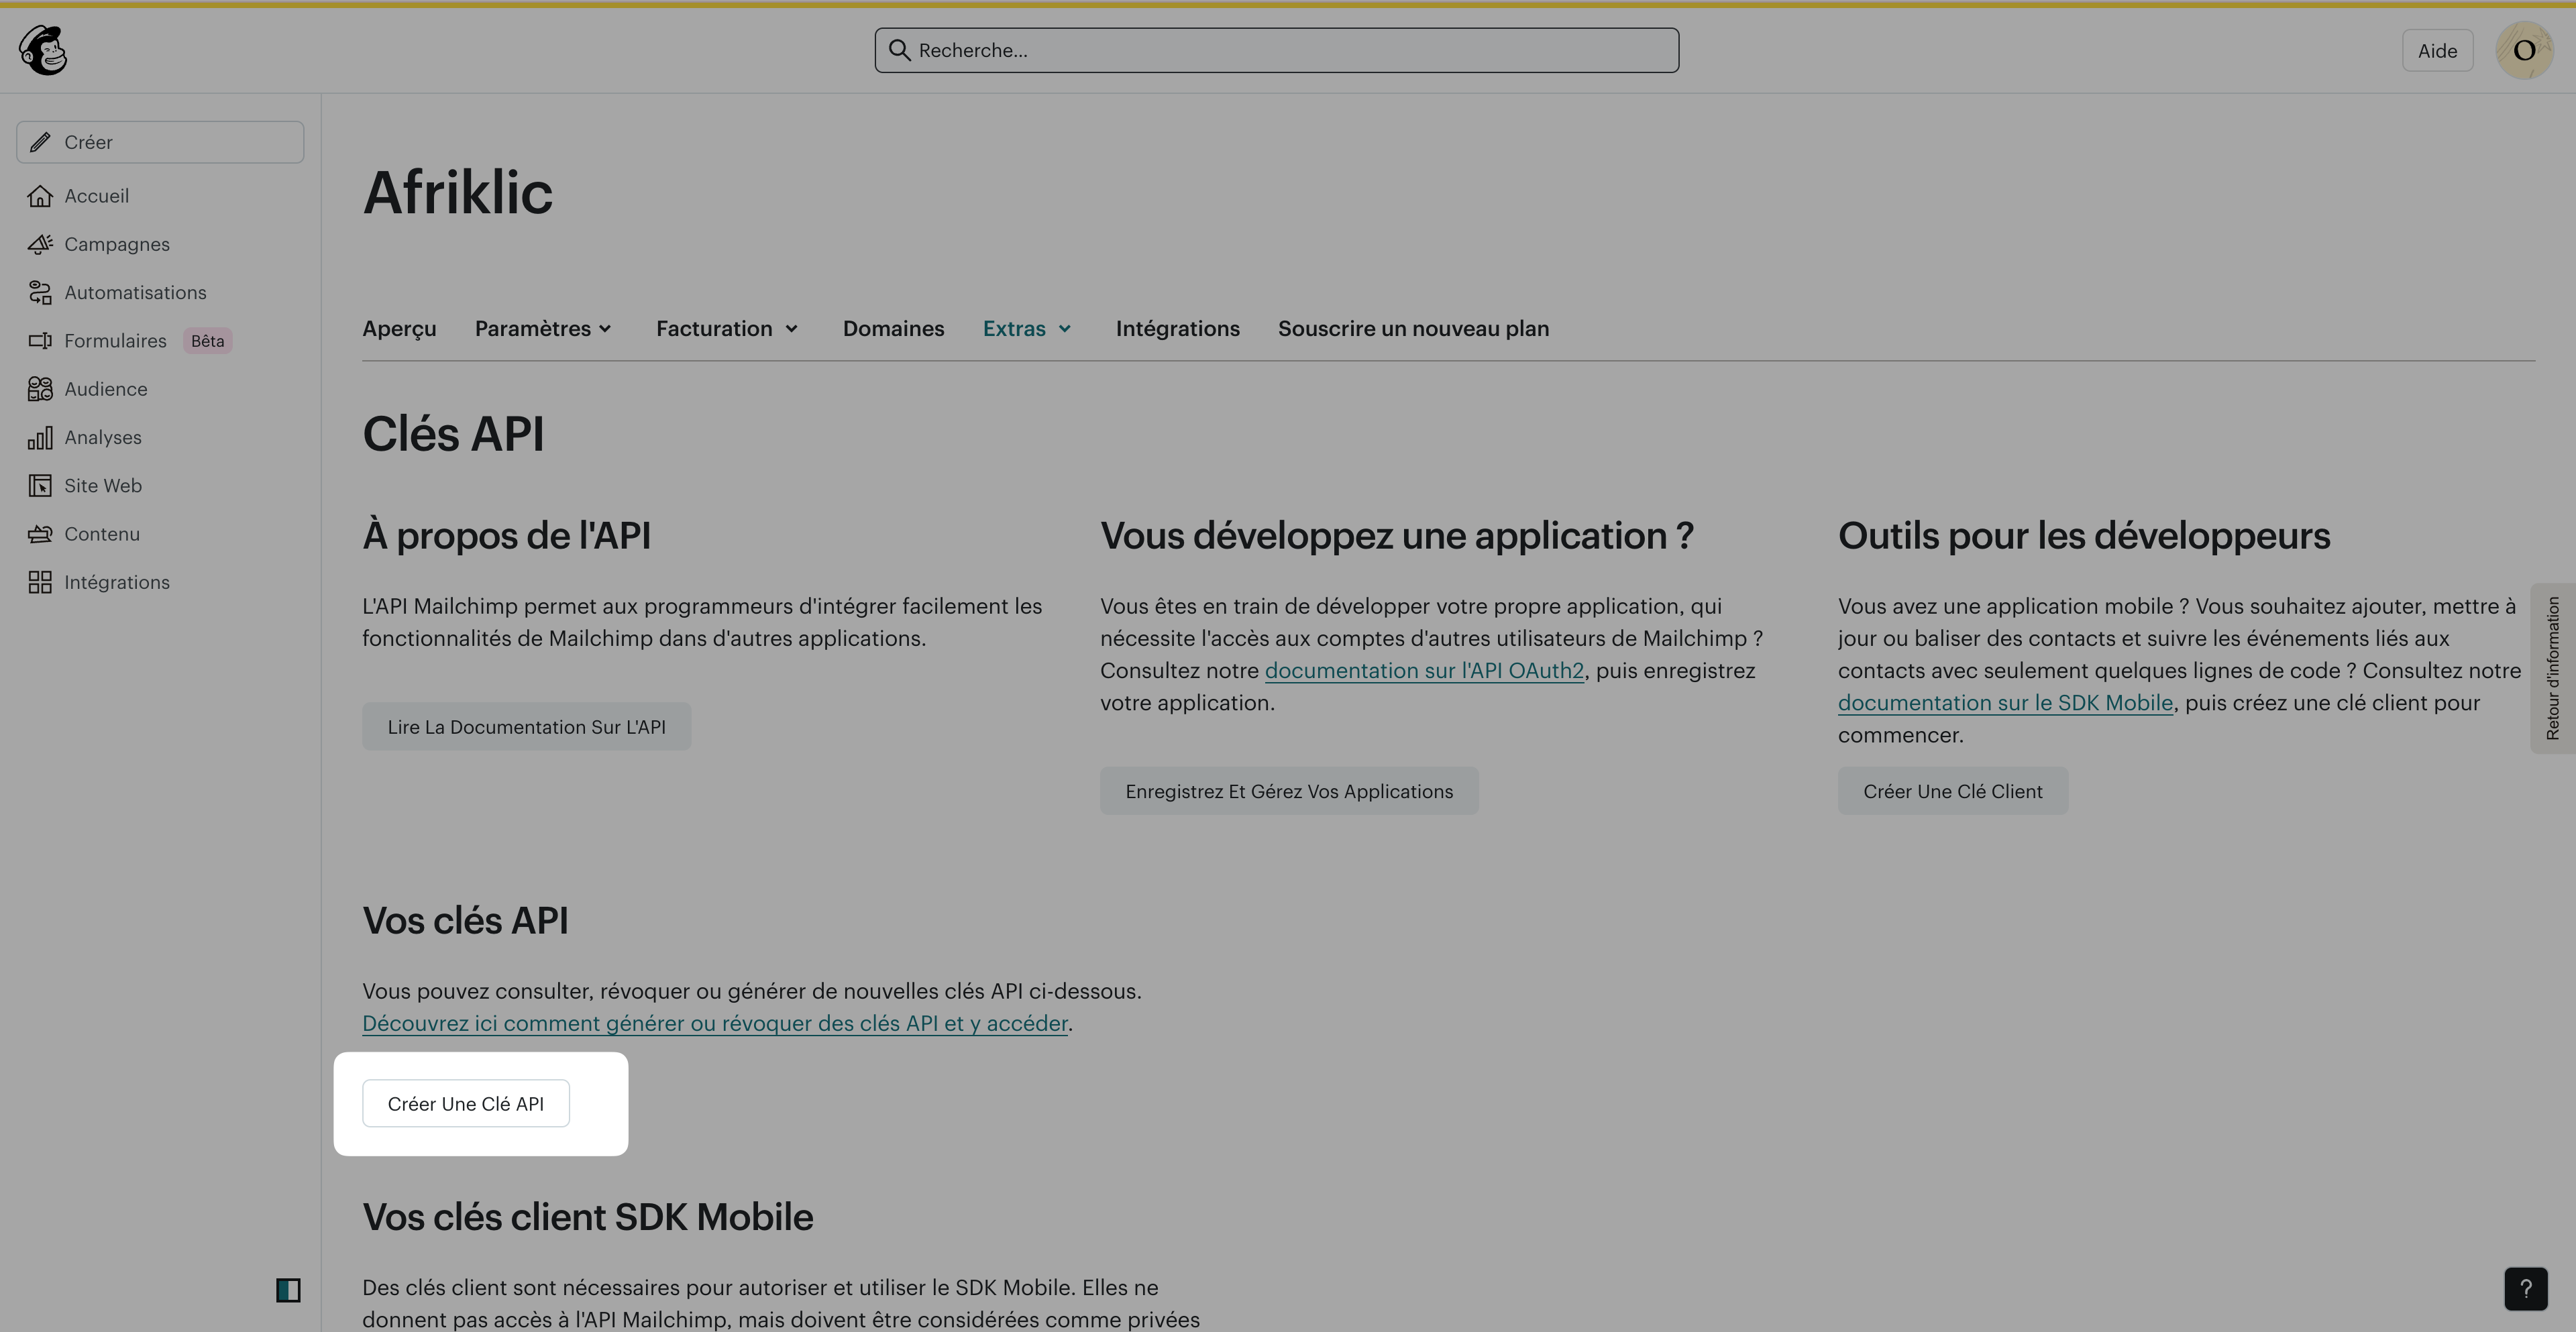This screenshot has height=1332, width=2576.
Task: Collapse the sidebar with the panel toggle
Action: pyautogui.click(x=288, y=1290)
